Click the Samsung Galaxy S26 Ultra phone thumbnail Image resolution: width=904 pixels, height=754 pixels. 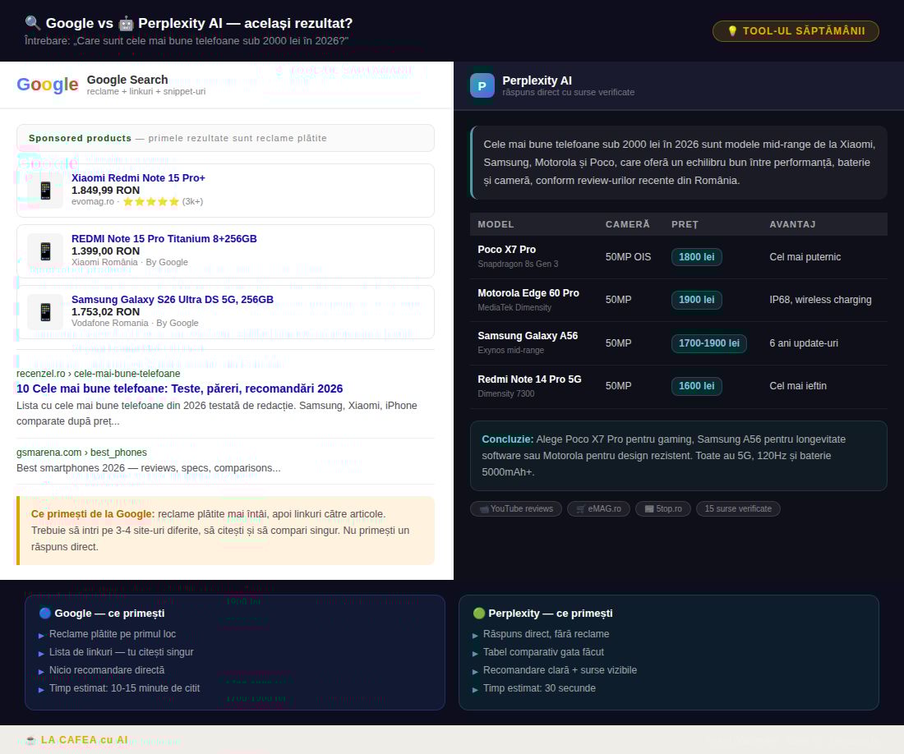pos(45,311)
